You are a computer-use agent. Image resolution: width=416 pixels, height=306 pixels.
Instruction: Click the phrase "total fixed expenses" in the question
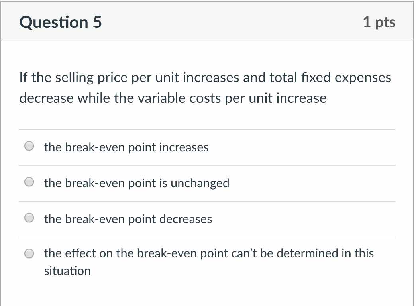[x=330, y=77]
